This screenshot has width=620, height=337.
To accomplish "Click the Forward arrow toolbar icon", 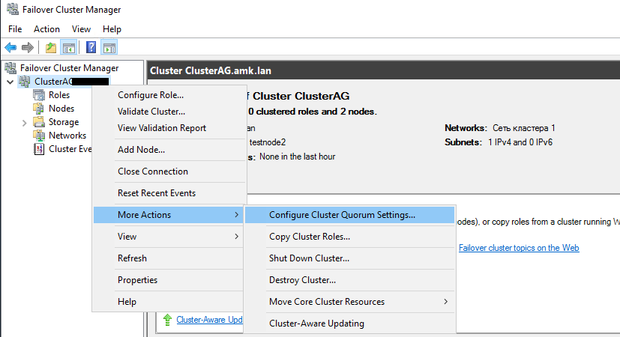I will [x=27, y=48].
